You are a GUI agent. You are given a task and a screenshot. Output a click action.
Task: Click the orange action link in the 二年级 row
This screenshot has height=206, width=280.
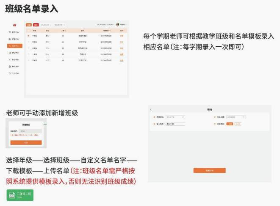click(x=122, y=42)
